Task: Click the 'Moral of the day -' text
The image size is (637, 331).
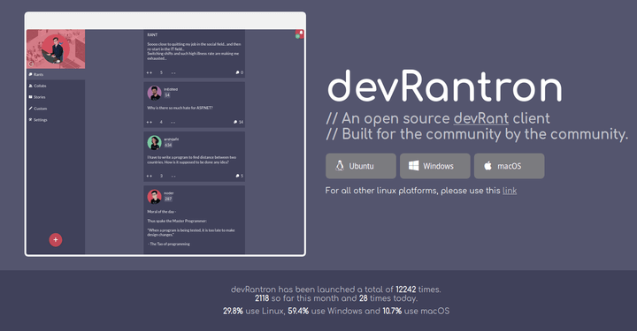Action: 162,212
